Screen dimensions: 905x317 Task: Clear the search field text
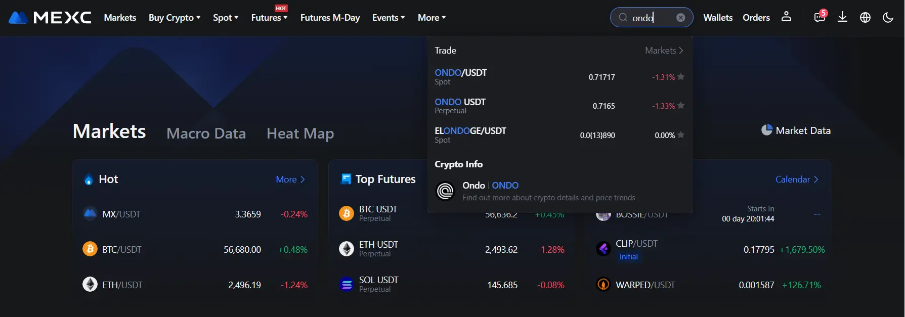pyautogui.click(x=681, y=18)
